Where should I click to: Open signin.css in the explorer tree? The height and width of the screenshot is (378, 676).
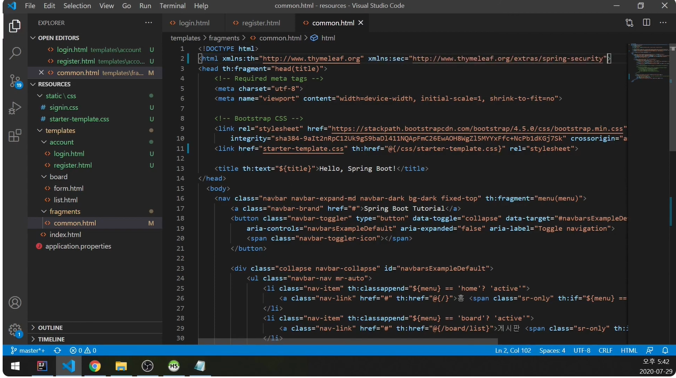(x=64, y=107)
